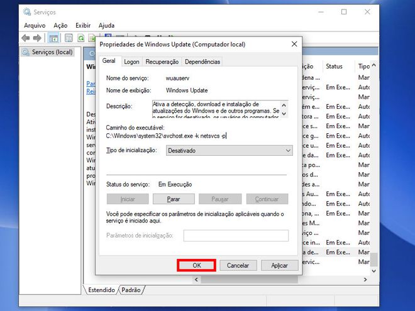This screenshot has height=311, width=415.
Task: Click the display name Windows Update
Action: coord(187,90)
